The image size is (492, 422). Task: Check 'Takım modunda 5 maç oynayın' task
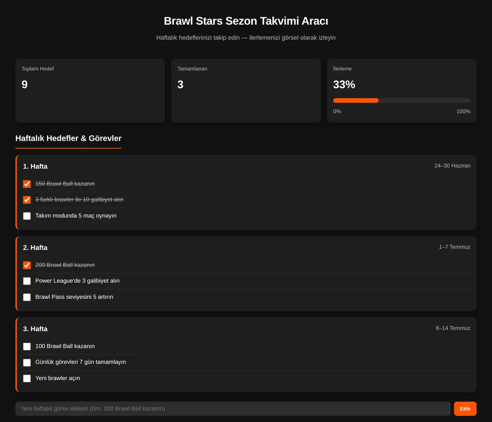click(27, 216)
